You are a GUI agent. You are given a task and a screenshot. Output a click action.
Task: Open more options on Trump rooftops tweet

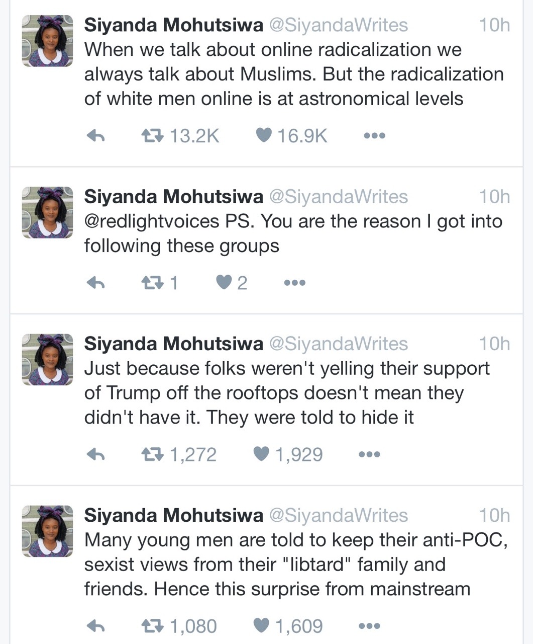pyautogui.click(x=369, y=455)
